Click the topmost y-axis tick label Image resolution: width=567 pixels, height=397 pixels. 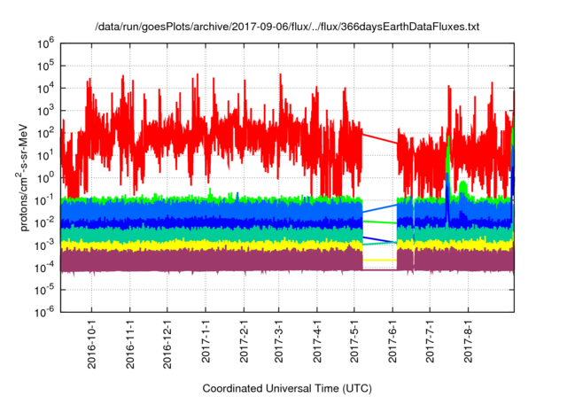pyautogui.click(x=48, y=43)
